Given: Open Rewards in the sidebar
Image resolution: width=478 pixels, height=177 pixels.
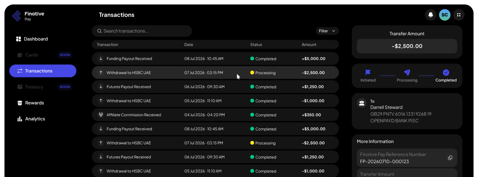Looking at the screenshot, I should pos(35,103).
